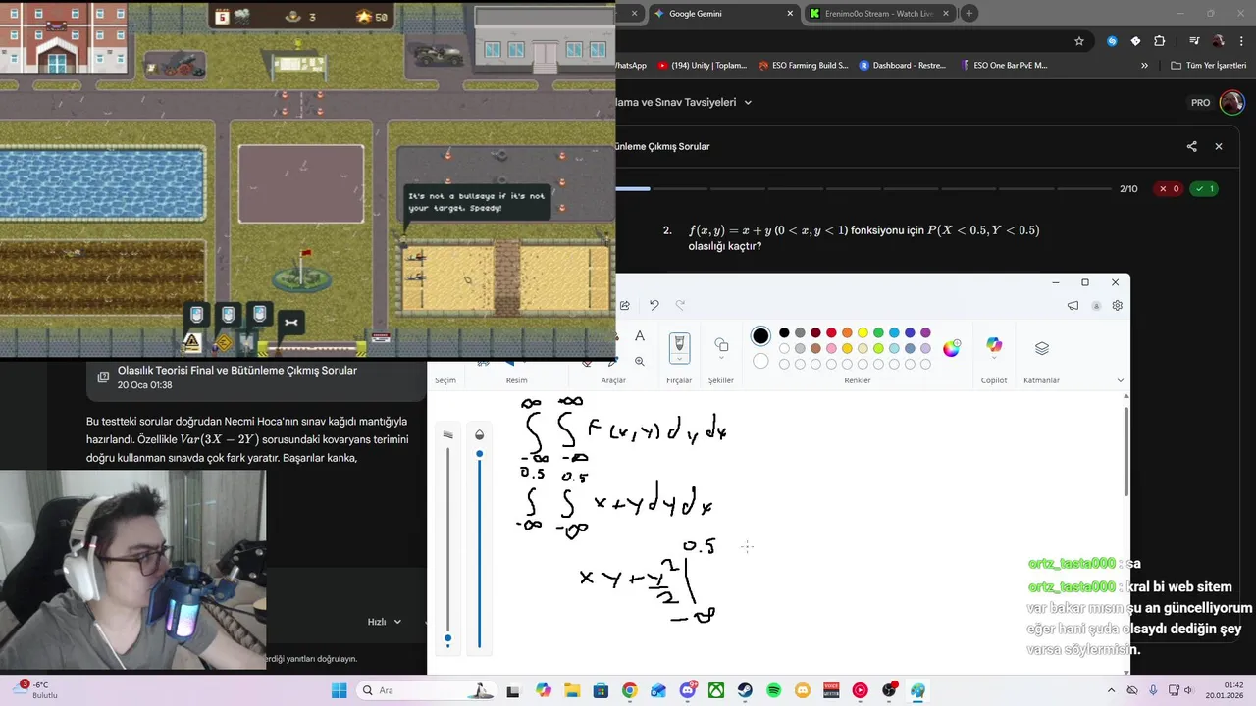
Task: Share the quiz using the share icon
Action: pyautogui.click(x=1191, y=146)
